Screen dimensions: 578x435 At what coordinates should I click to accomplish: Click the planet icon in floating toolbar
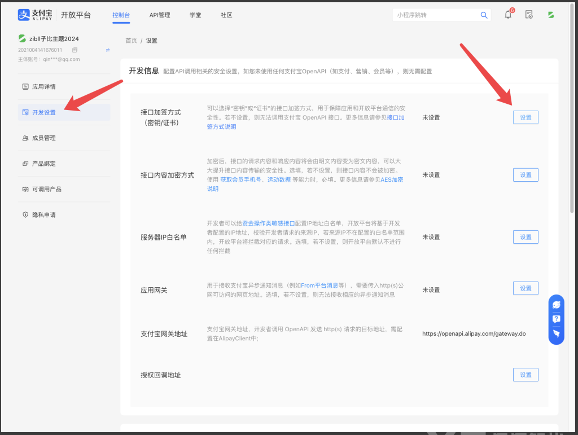tap(556, 304)
